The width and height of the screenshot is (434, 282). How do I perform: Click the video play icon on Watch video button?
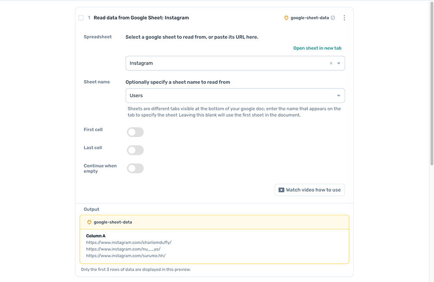[280, 190]
